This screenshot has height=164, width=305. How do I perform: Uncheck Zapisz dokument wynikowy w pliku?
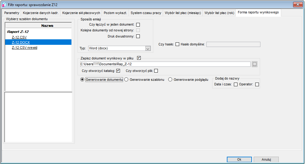point(139,58)
